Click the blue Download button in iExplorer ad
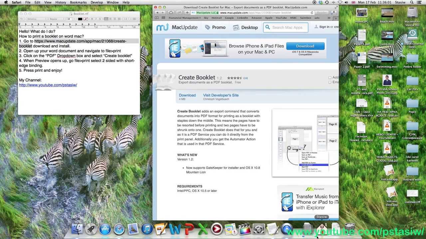Screen dimensions: 426x239 [x=305, y=46]
